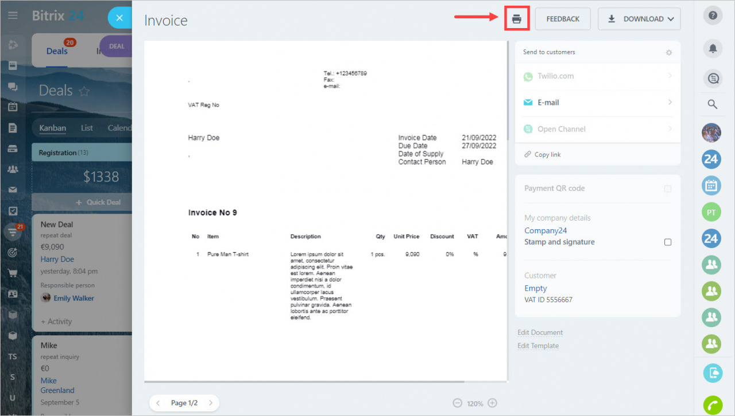Mark Deals as favorite with the star
The width and height of the screenshot is (735, 416).
click(x=84, y=91)
